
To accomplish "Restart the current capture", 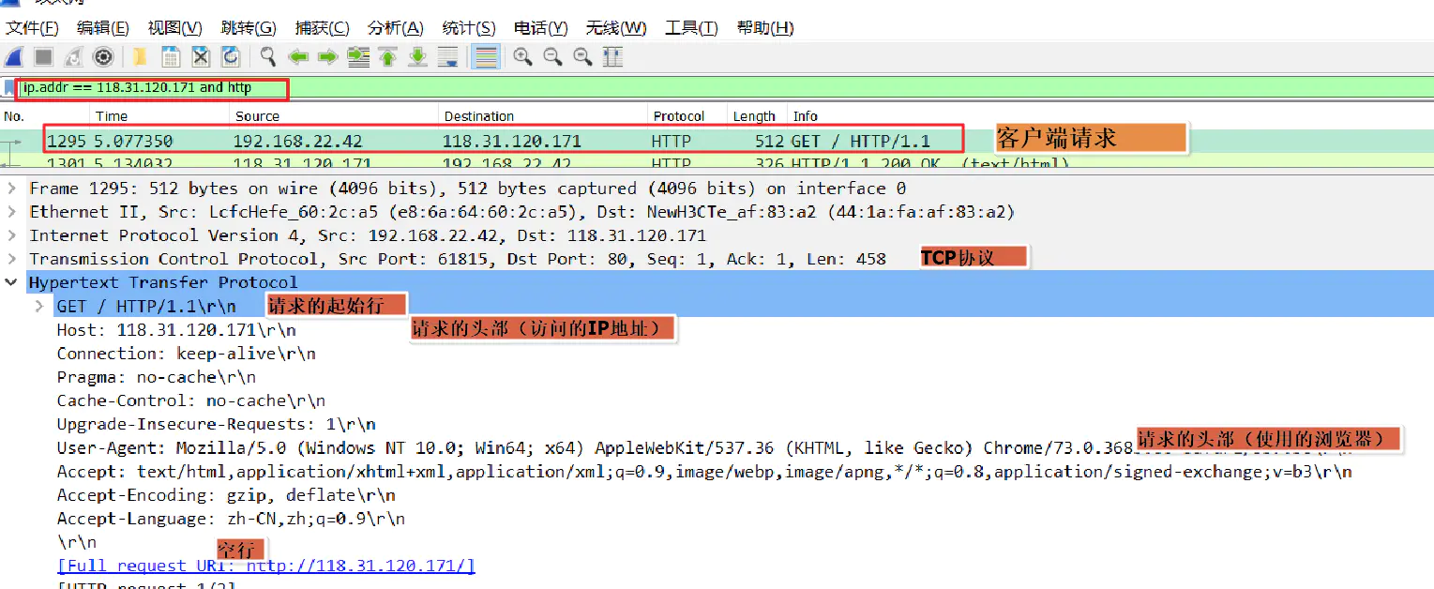I will (x=74, y=57).
